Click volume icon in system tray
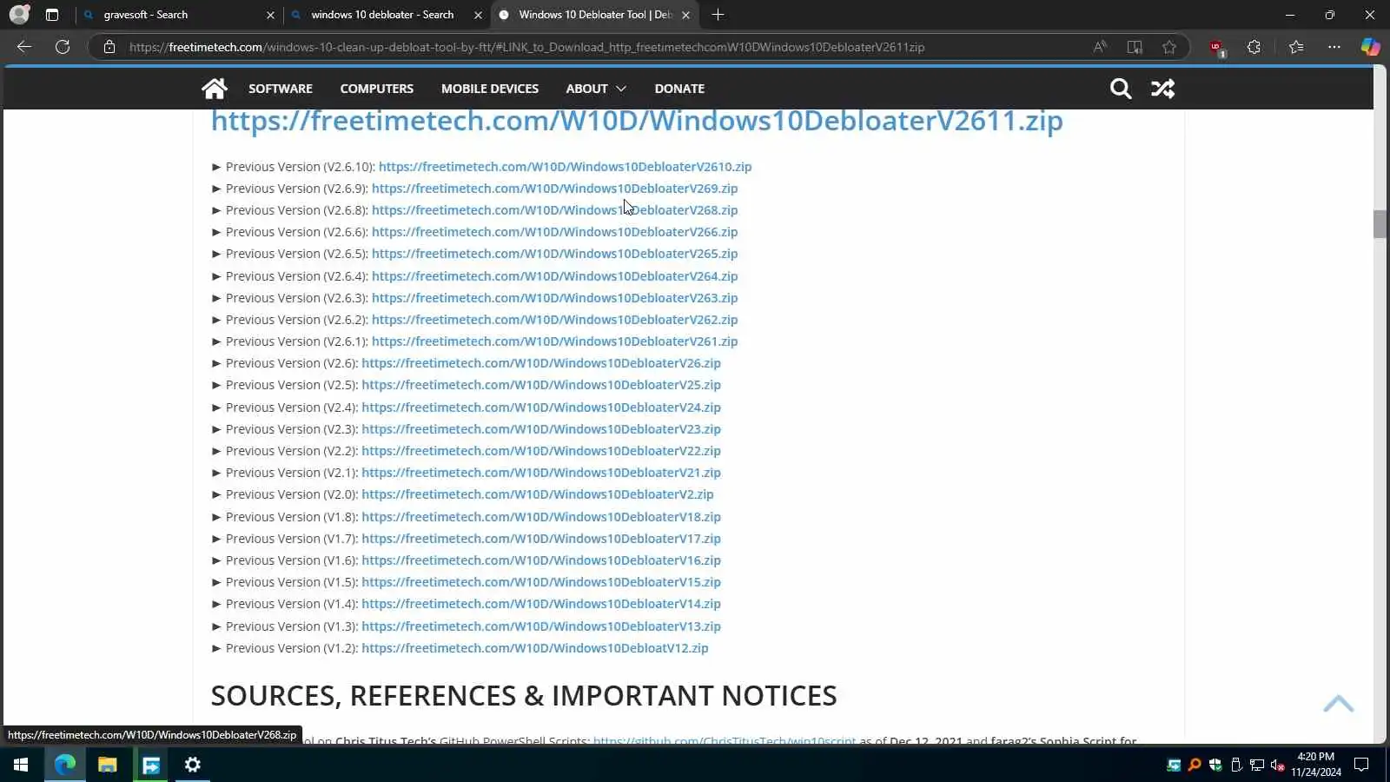 1277,765
